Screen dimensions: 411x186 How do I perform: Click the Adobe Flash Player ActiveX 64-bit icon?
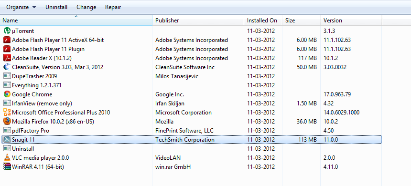click(x=7, y=40)
